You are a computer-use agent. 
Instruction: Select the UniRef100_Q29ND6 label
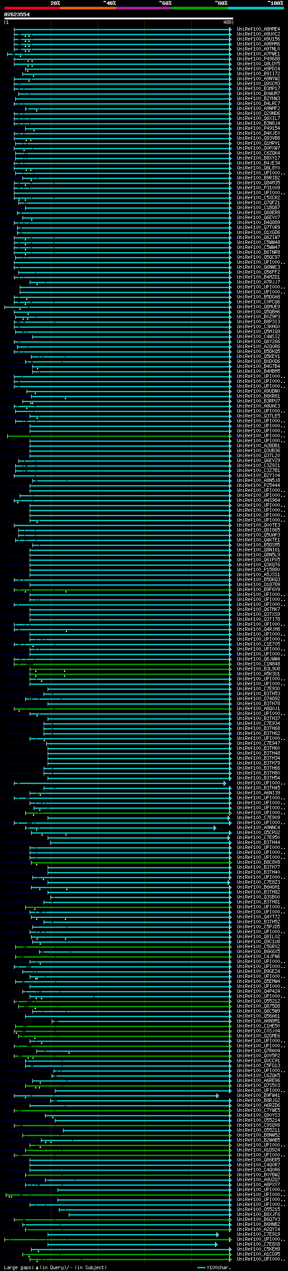(258, 114)
